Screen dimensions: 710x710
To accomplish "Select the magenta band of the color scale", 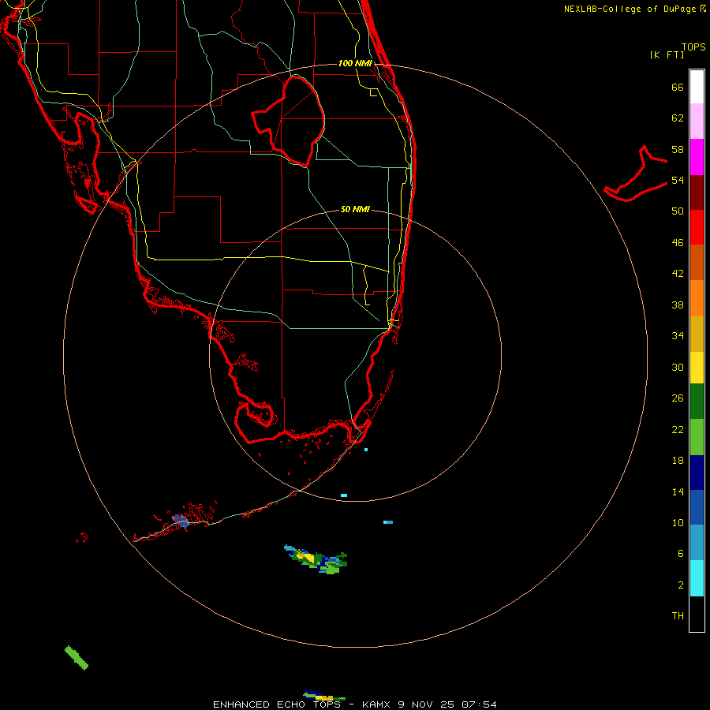I will click(x=697, y=157).
